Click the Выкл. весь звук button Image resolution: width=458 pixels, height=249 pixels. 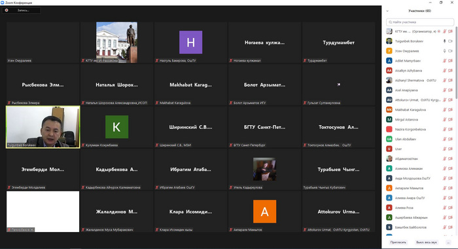[x=427, y=242]
